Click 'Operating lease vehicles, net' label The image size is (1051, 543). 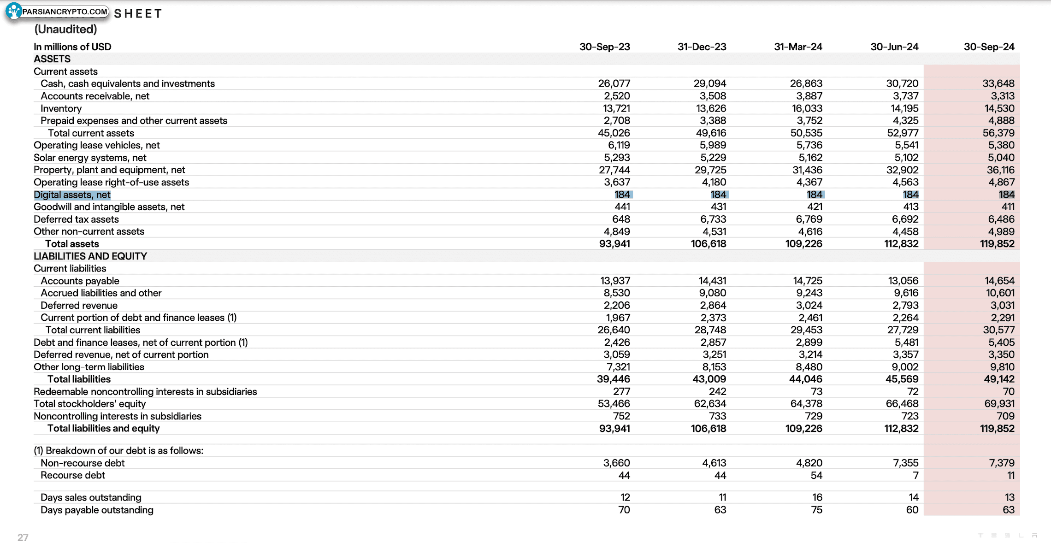96,145
